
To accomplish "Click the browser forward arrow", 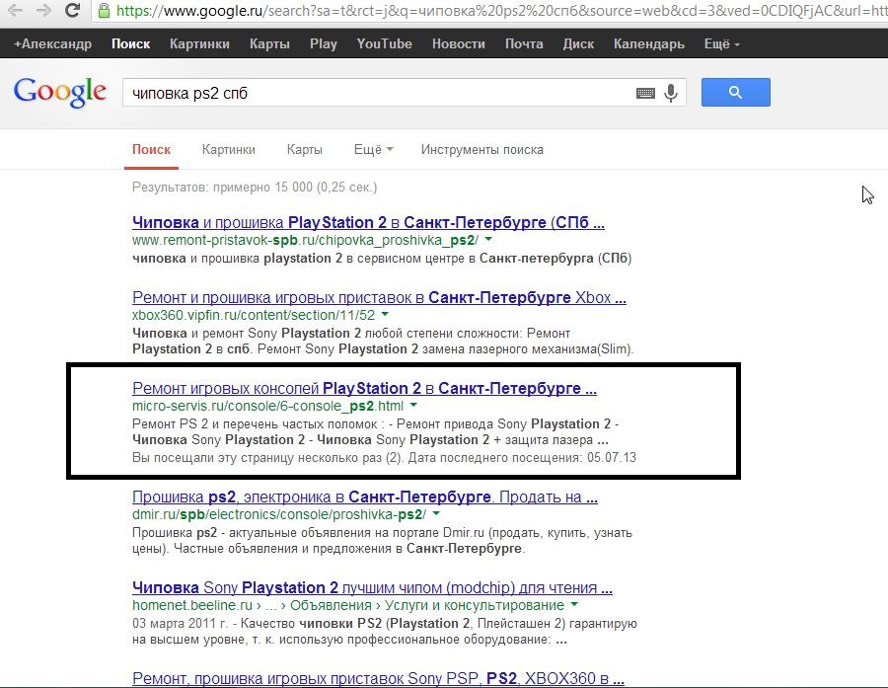I will (43, 10).
